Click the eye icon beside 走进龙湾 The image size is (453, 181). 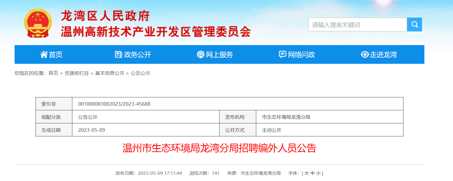pyautogui.click(x=365, y=55)
